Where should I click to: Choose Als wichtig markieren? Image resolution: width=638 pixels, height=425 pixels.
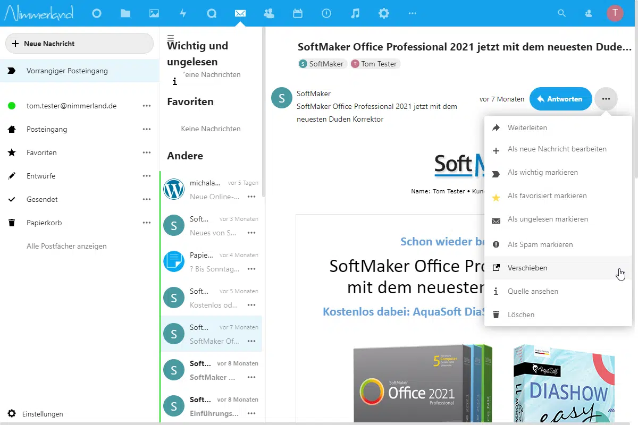pos(558,173)
